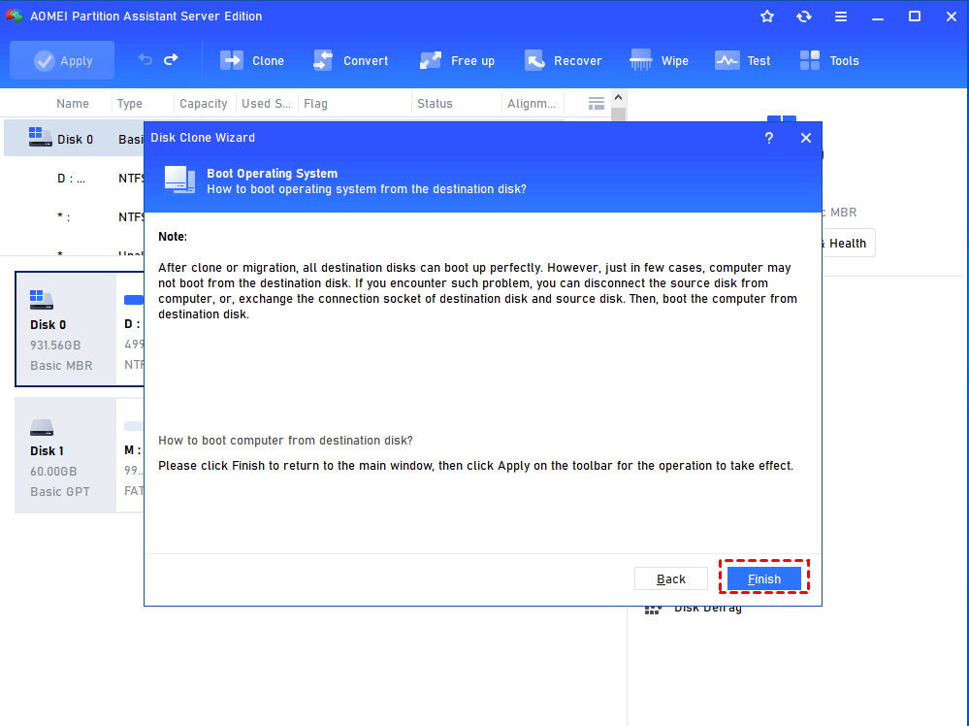Image resolution: width=969 pixels, height=726 pixels.
Task: Select the Disk 1 60.00GB card
Action: [66, 455]
